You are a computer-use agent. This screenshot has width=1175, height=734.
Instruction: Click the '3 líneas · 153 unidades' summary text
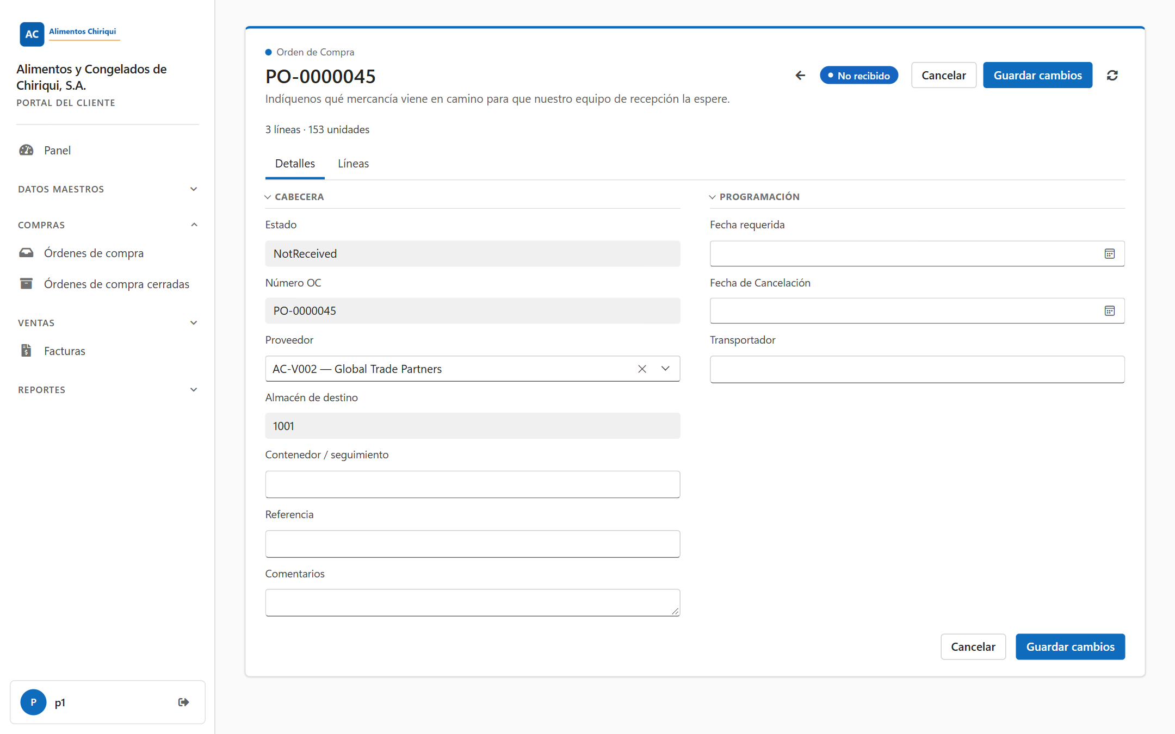tap(317, 129)
